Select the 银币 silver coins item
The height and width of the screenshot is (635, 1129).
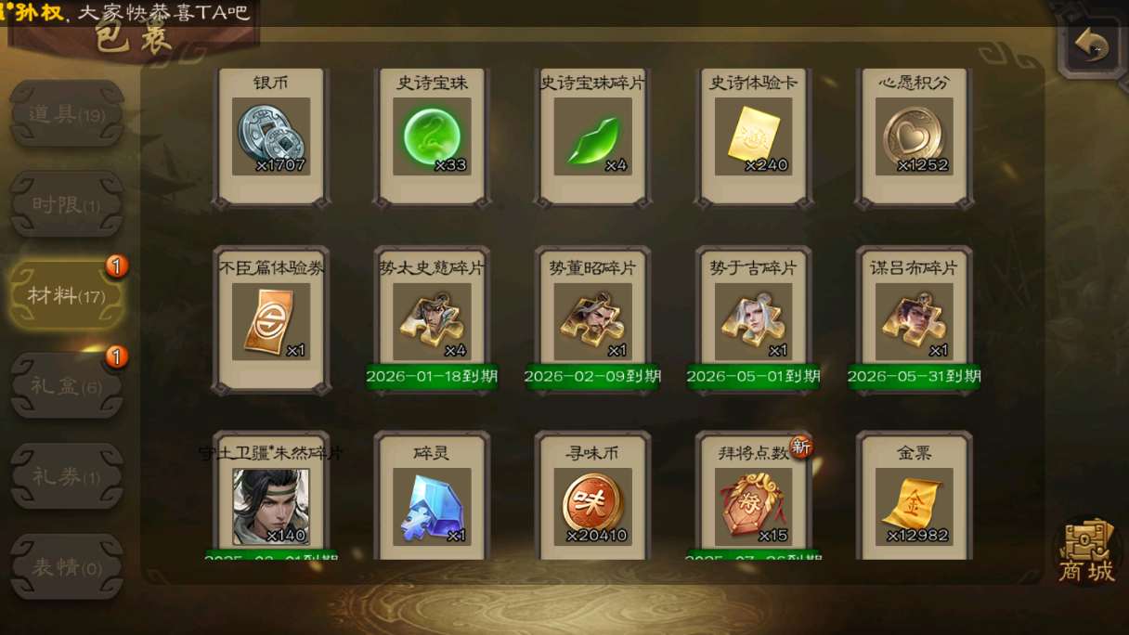tap(270, 136)
